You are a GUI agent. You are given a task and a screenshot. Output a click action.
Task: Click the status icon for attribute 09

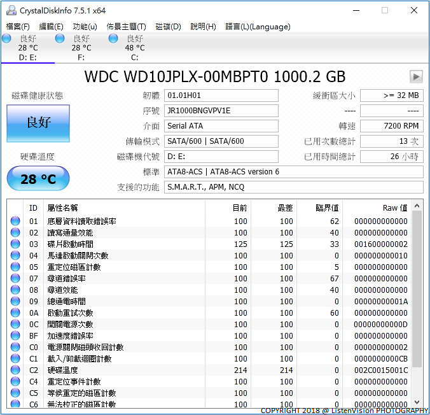tap(15, 301)
